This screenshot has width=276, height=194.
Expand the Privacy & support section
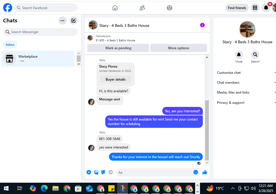[x=246, y=103]
